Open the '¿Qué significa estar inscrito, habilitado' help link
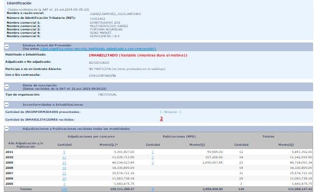 click(x=98, y=49)
